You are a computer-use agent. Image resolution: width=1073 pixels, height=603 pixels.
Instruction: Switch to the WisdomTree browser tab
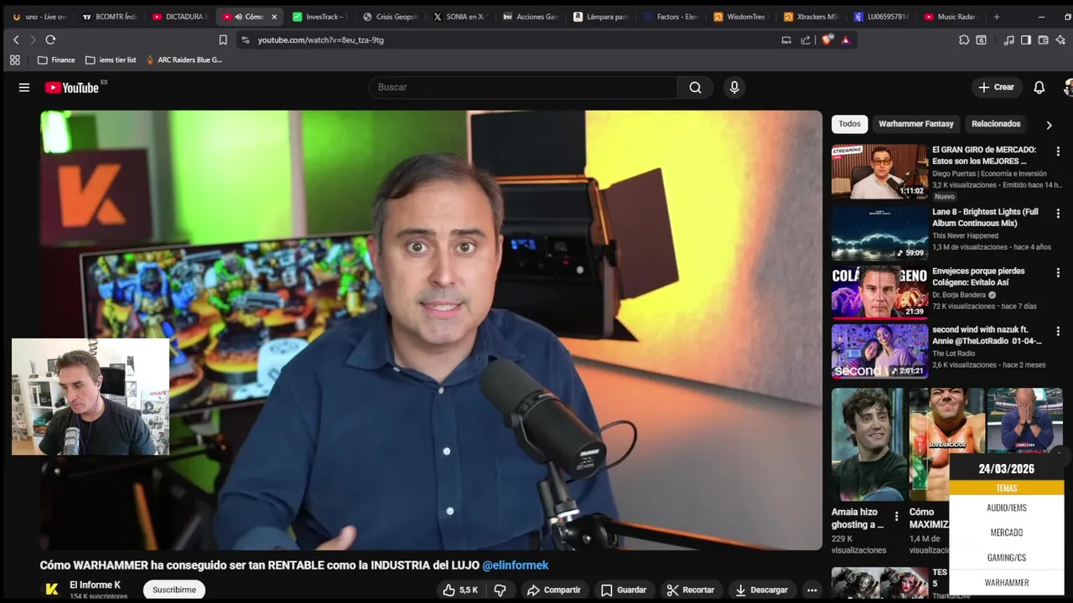coord(741,17)
